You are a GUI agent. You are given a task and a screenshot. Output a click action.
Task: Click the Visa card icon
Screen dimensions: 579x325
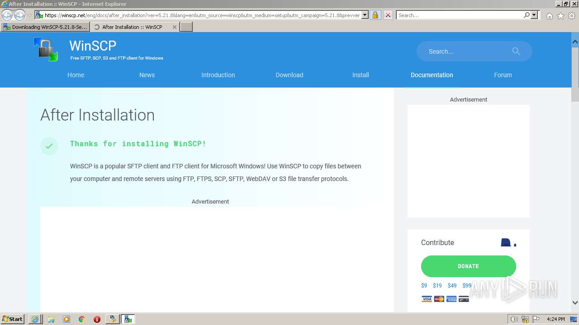click(427, 299)
